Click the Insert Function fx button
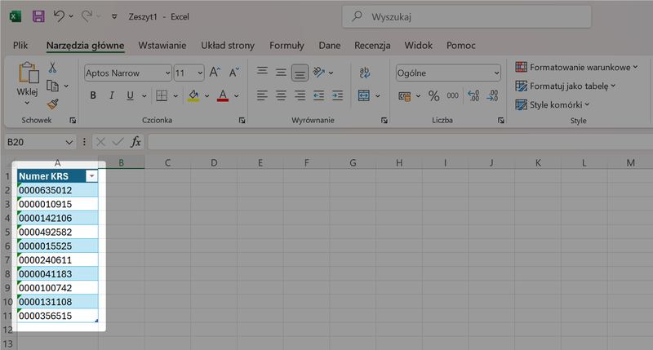 pos(135,142)
